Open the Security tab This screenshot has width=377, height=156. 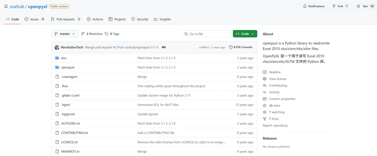click(x=140, y=19)
